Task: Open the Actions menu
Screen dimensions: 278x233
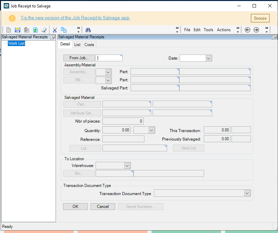Action: [x=224, y=30]
